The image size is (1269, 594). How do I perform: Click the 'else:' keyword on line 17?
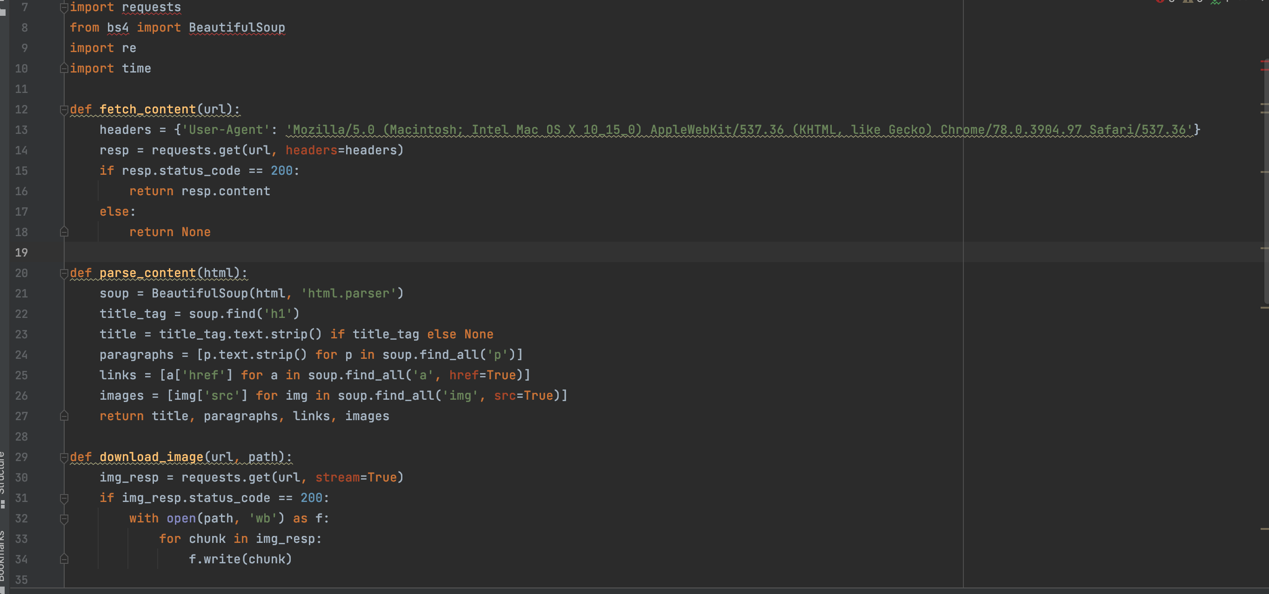(118, 211)
